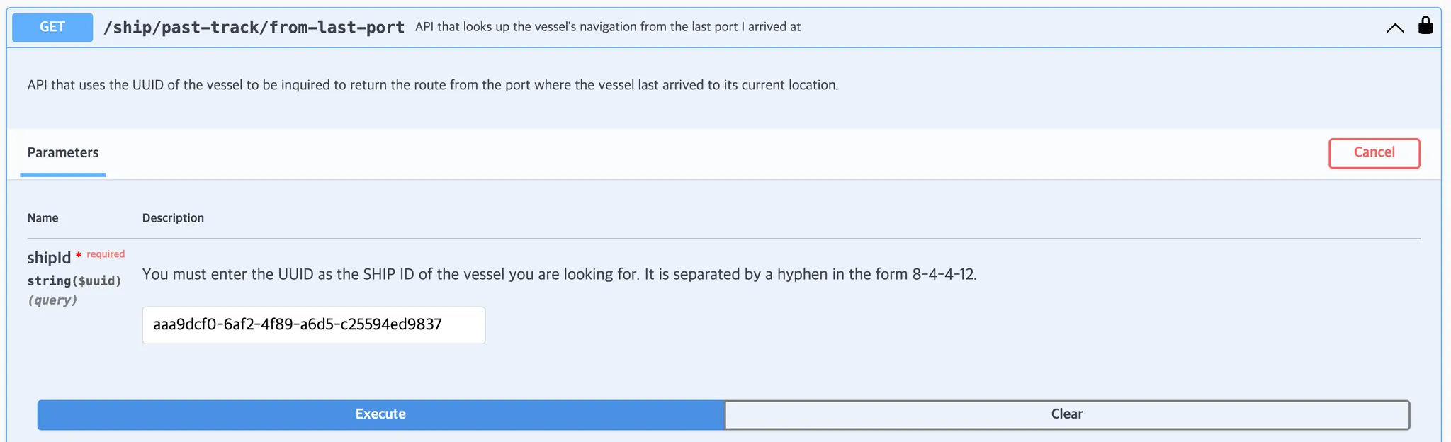Click the string($uuid) type label

click(74, 281)
